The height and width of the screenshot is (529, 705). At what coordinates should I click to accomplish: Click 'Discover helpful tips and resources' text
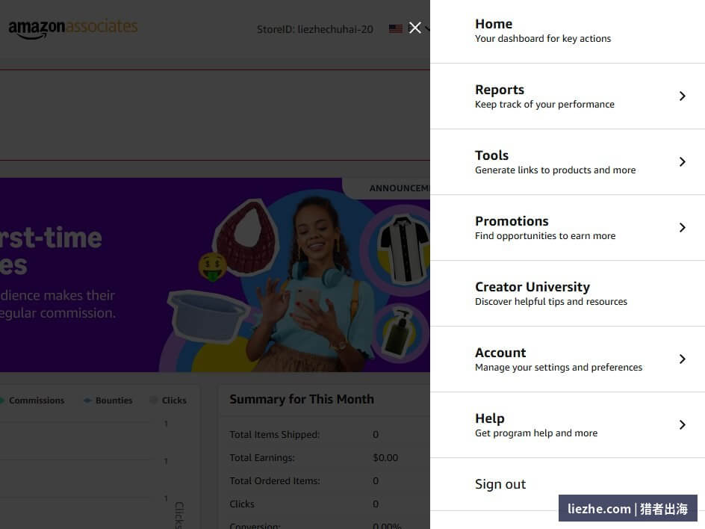[x=551, y=301]
